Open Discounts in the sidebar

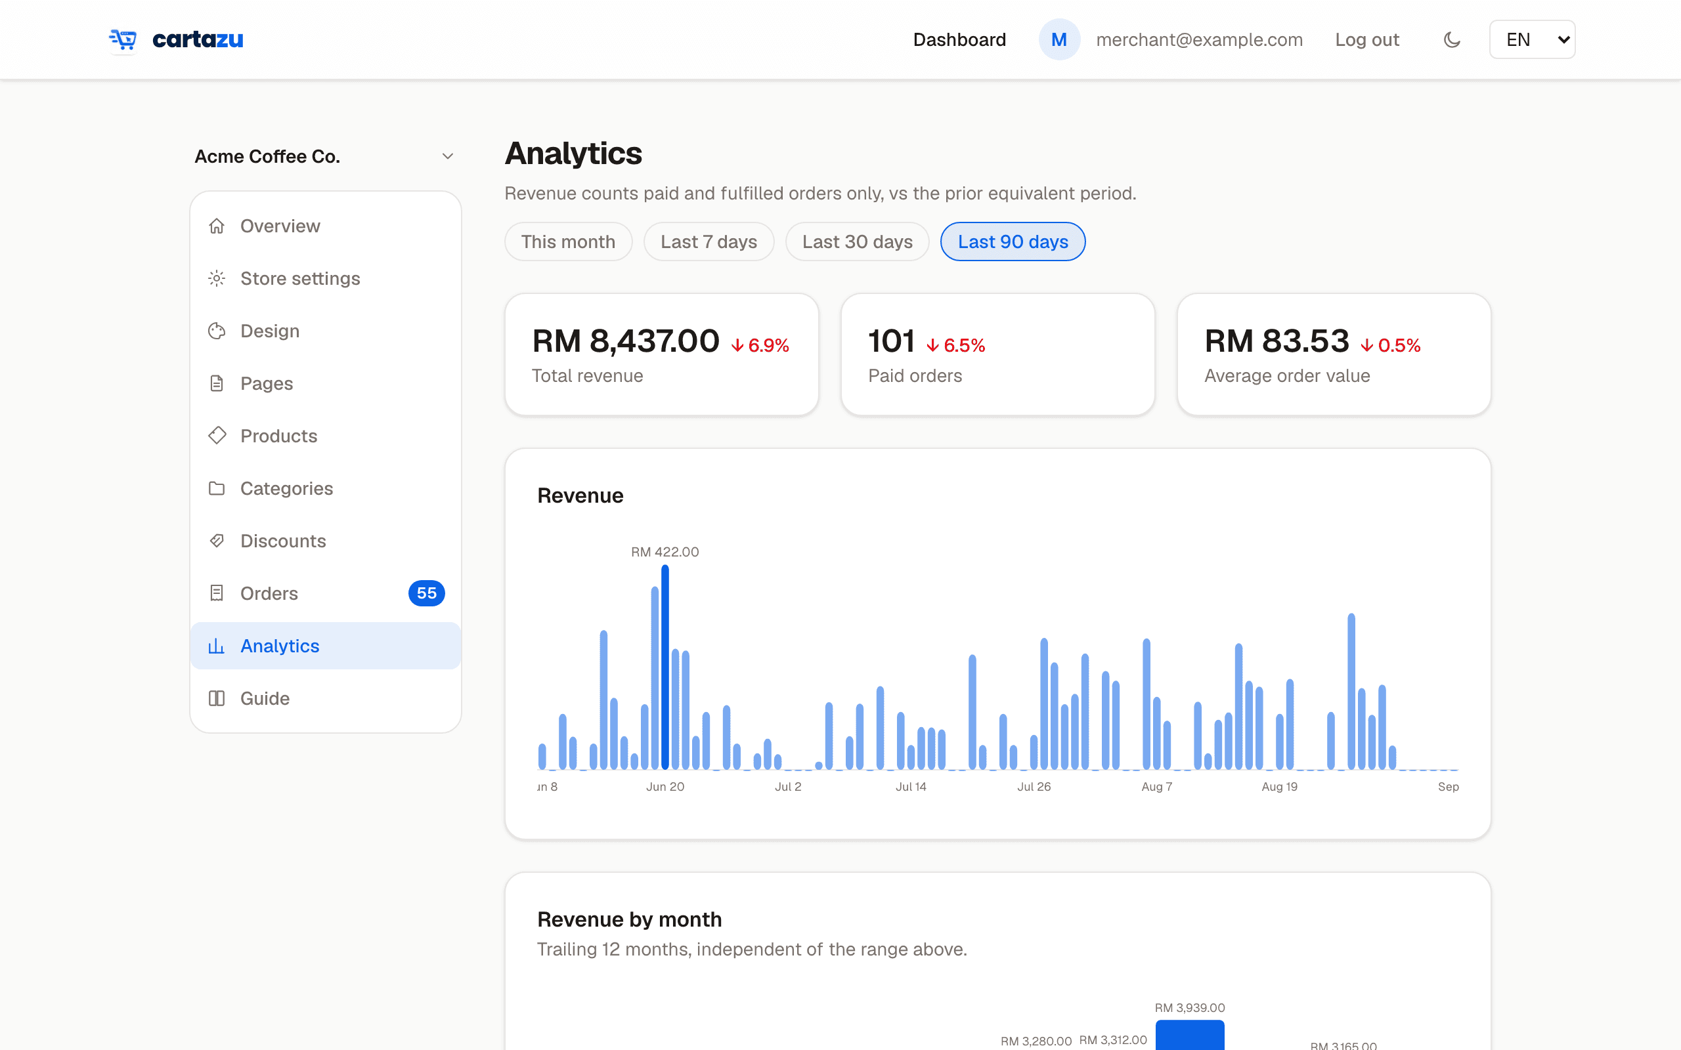point(325,541)
